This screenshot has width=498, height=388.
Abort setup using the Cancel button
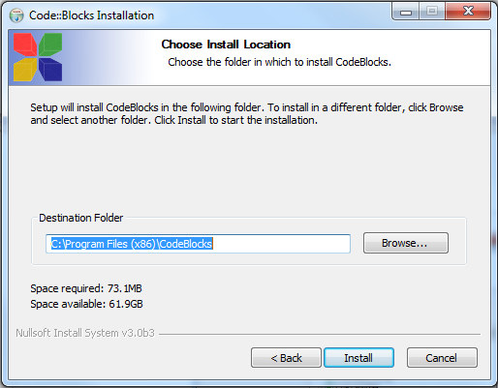pyautogui.click(x=442, y=358)
